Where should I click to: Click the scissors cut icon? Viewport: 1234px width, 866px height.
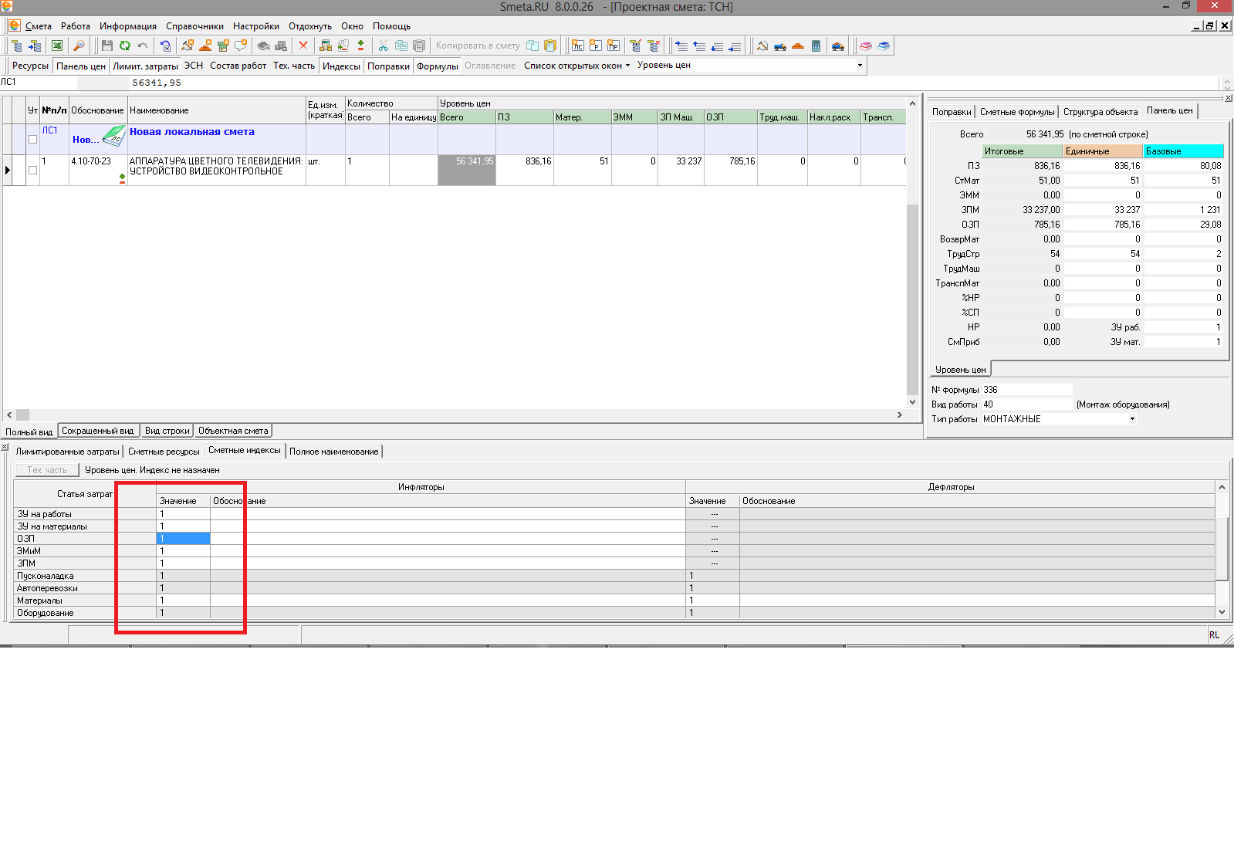383,46
